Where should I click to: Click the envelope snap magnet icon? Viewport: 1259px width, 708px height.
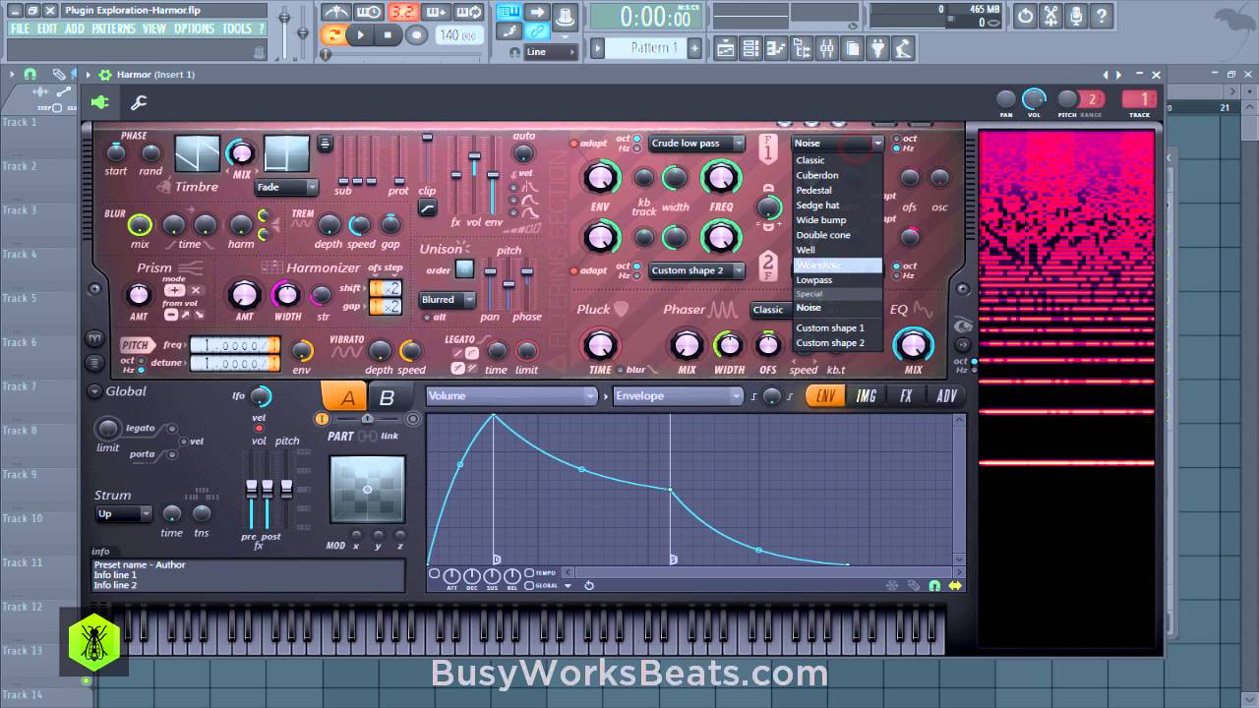[x=934, y=585]
